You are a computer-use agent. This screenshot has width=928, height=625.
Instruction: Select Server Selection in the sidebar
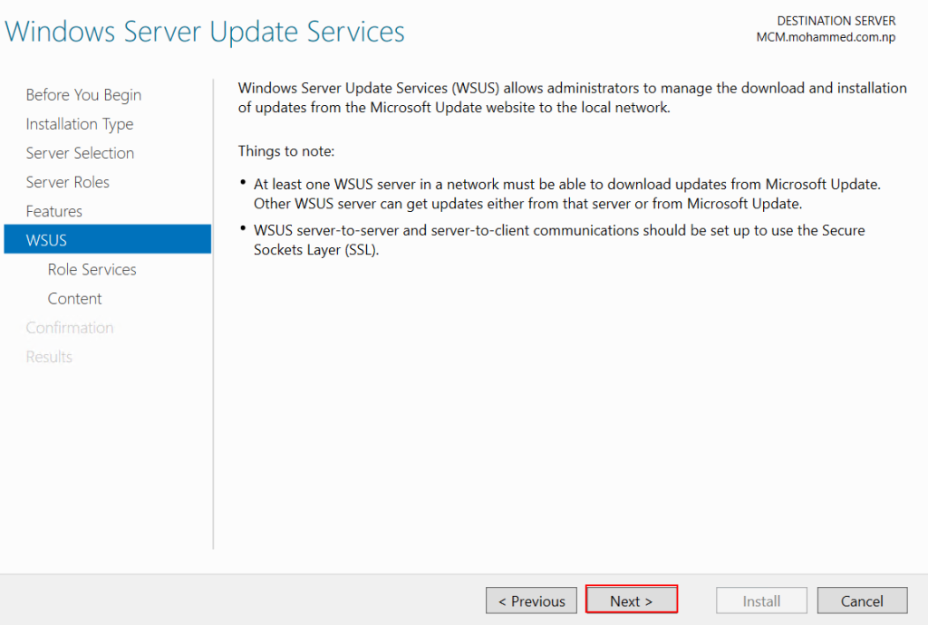pos(80,153)
